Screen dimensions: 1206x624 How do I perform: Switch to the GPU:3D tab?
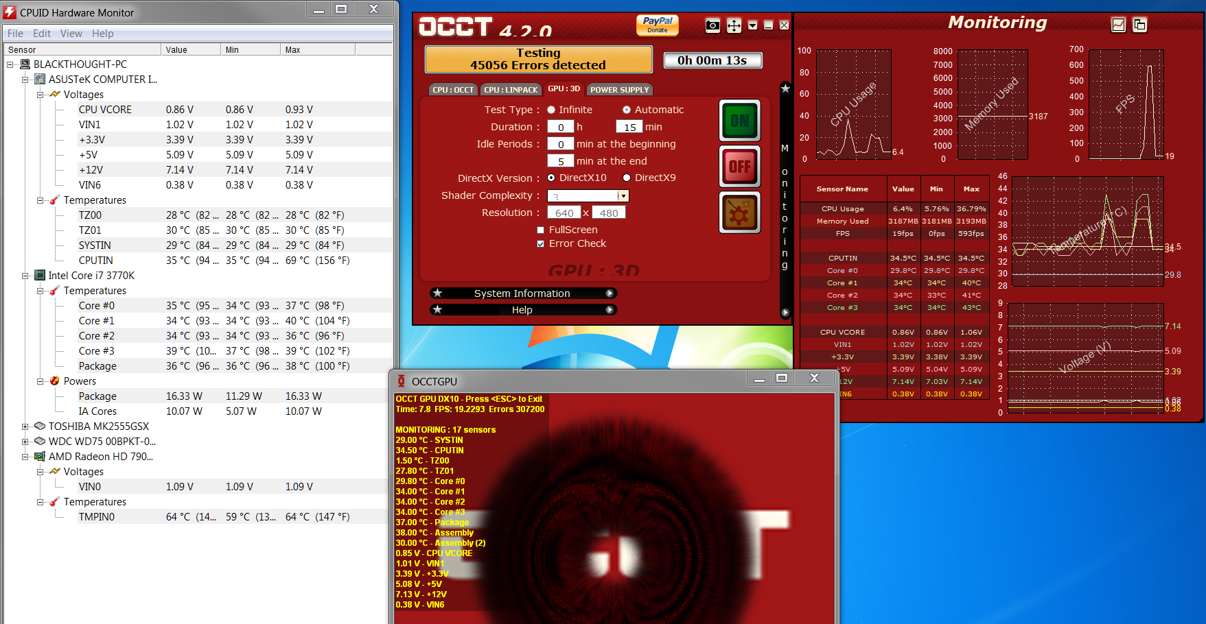(564, 89)
